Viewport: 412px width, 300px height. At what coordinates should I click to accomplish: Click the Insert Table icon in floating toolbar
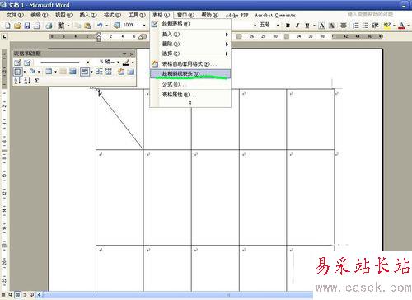(x=49, y=72)
